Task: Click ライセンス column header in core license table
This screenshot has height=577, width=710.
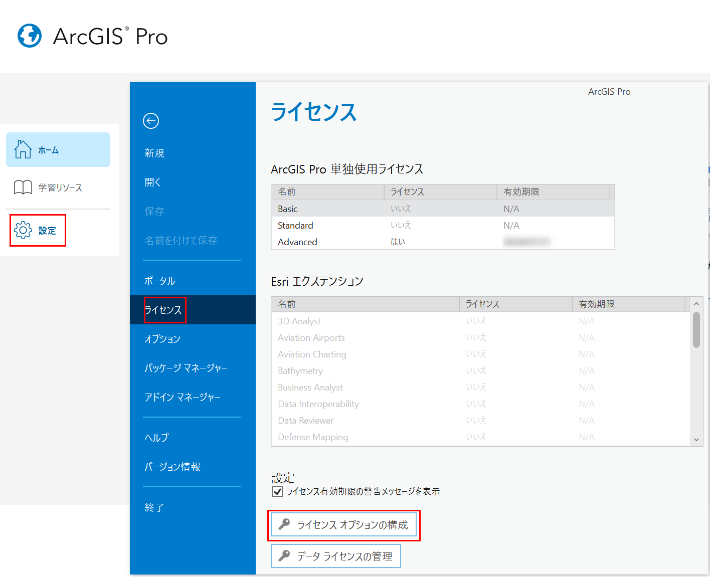Action: [441, 192]
